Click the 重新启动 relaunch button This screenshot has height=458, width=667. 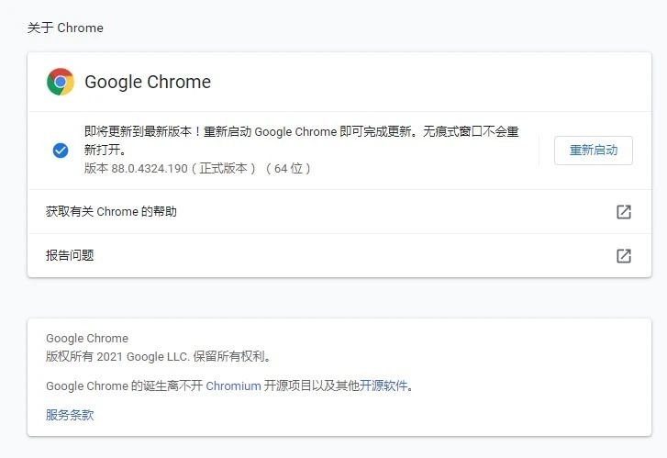coord(594,151)
